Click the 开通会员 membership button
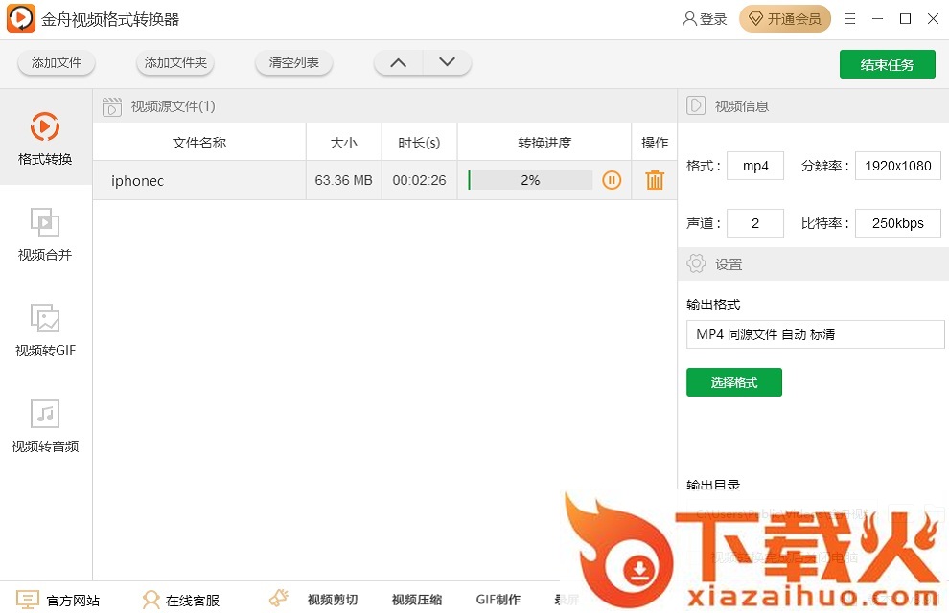This screenshot has height=613, width=949. (784, 19)
